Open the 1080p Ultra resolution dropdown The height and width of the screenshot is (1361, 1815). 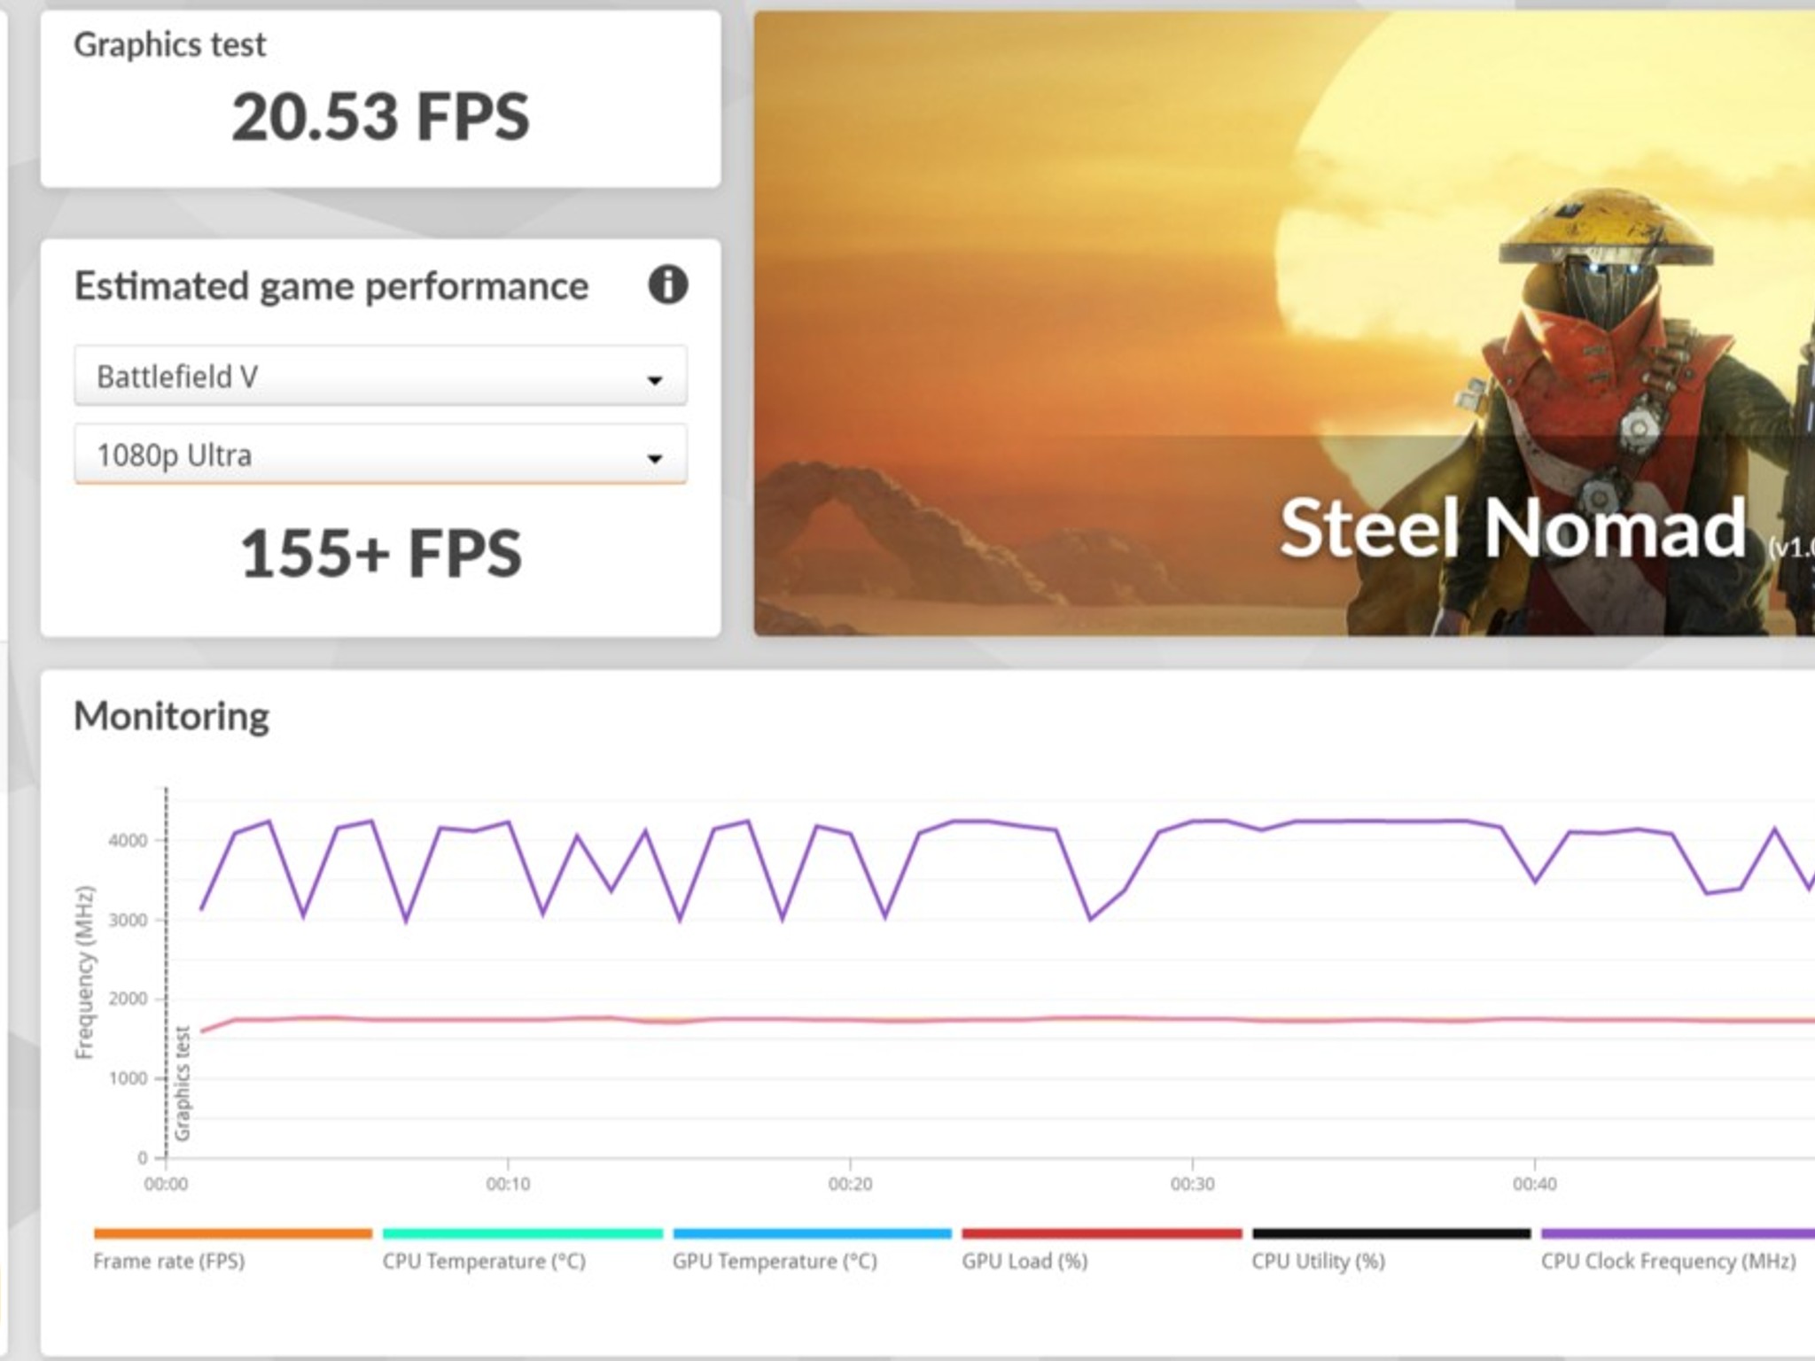click(380, 455)
